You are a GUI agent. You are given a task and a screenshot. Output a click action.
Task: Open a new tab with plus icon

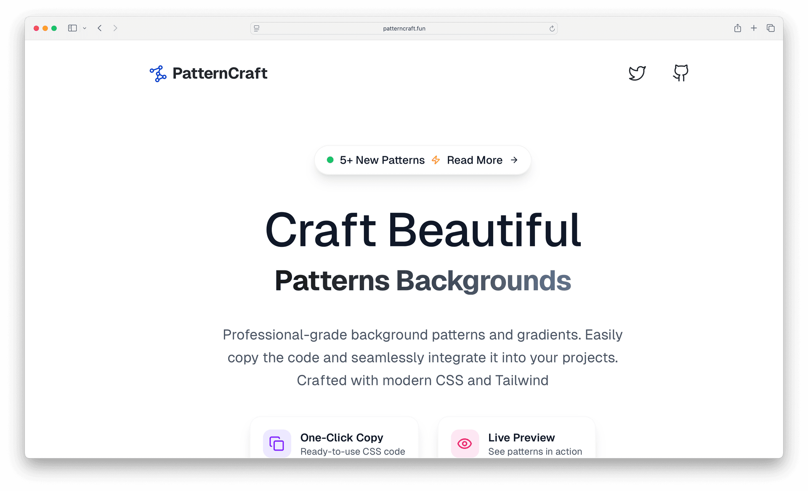754,28
